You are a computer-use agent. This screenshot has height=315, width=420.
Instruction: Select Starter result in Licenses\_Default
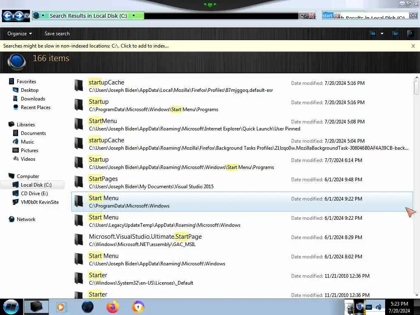pos(242,278)
